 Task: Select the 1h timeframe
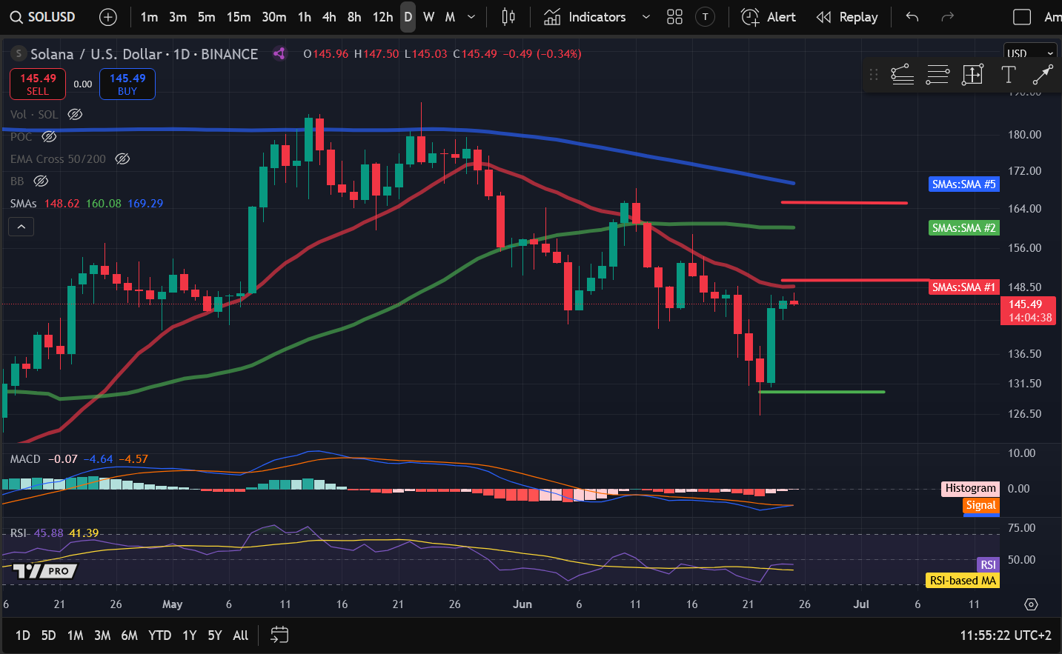[x=305, y=17]
